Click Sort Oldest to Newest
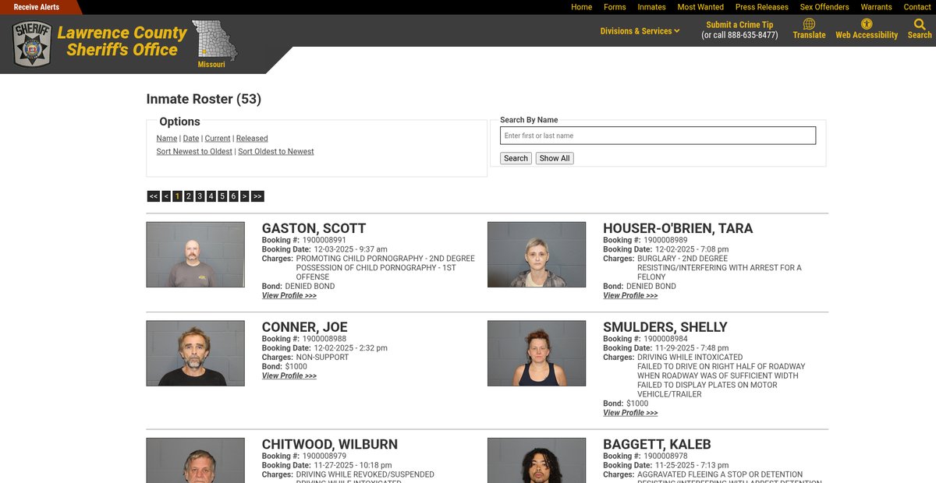 pyautogui.click(x=276, y=152)
